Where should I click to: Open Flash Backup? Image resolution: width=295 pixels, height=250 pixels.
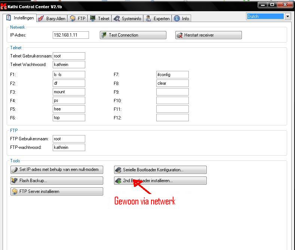point(57,181)
